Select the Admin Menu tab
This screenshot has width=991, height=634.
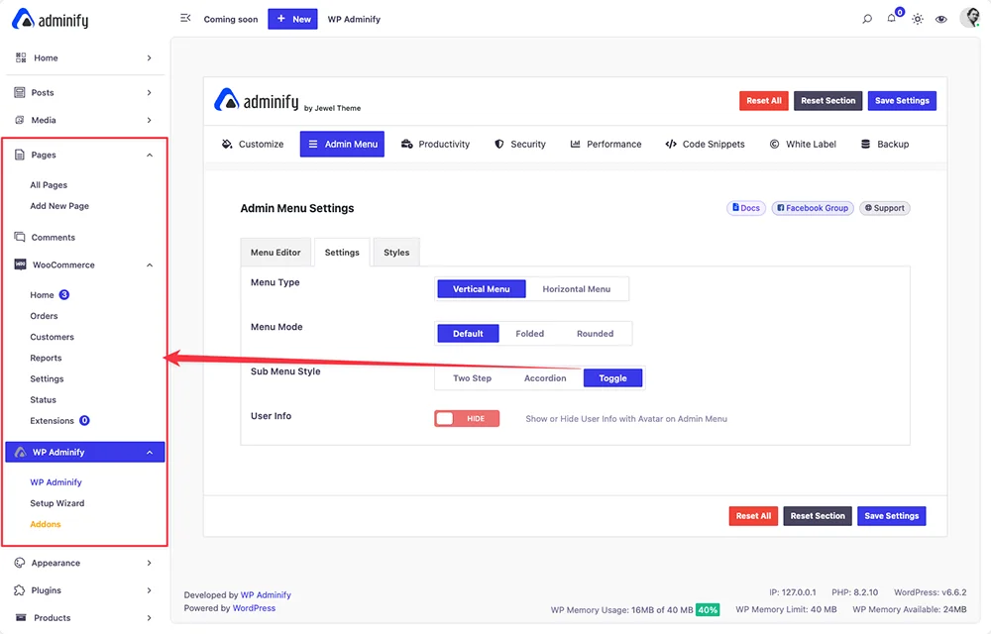342,144
